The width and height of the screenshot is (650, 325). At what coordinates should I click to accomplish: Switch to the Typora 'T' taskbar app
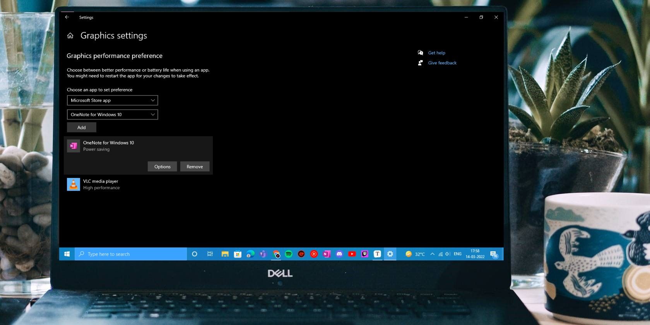pyautogui.click(x=377, y=254)
